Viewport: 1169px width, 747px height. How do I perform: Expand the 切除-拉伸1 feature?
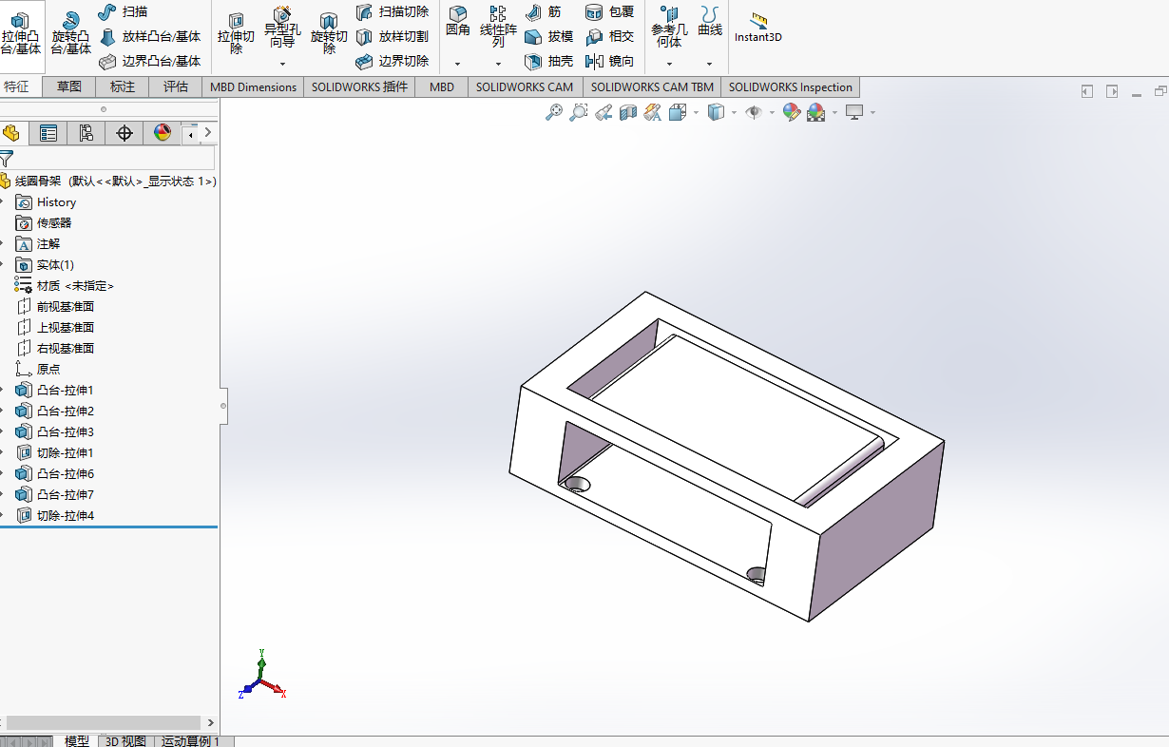[x=3, y=452]
